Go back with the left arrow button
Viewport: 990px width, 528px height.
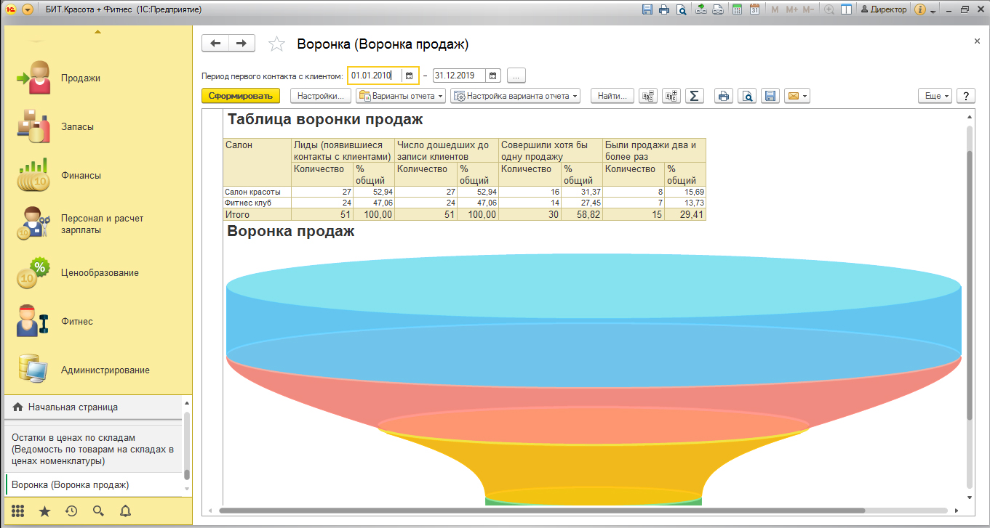(x=215, y=44)
